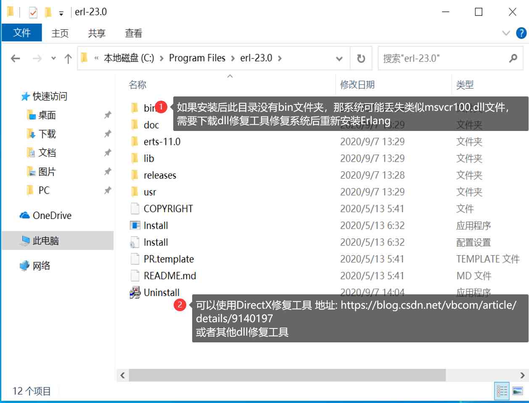Select the bin folder icon
Image resolution: width=529 pixels, height=403 pixels.
(x=135, y=108)
